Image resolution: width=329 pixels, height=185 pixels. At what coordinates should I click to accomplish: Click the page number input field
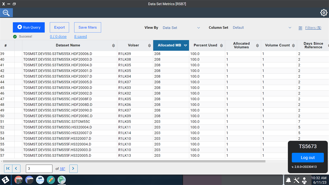tap(39, 169)
